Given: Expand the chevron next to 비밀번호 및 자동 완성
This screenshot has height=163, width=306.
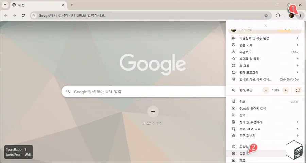Looking at the screenshot, I should pos(297,38).
